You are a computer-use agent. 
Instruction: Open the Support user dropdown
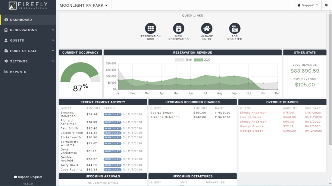coord(308,5)
